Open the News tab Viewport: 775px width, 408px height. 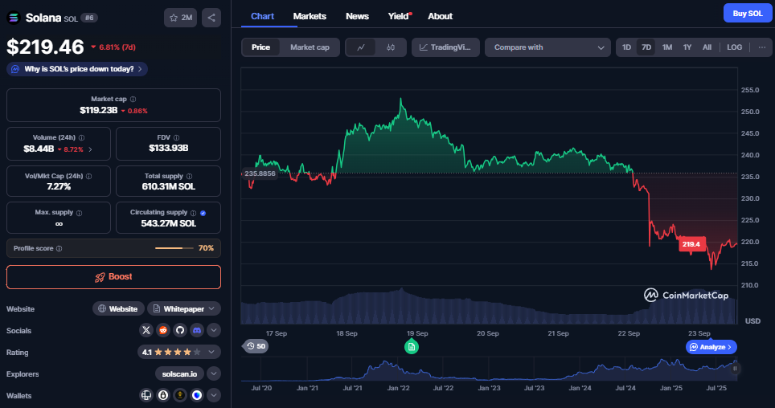tap(357, 16)
